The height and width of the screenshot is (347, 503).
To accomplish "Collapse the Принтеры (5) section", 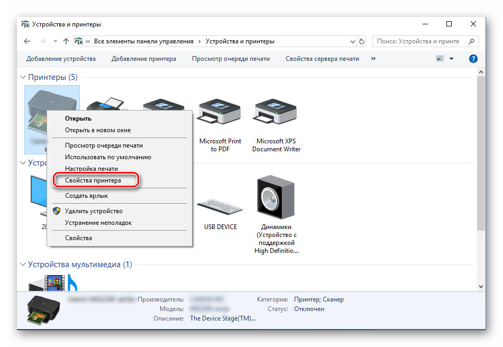I will [x=22, y=77].
